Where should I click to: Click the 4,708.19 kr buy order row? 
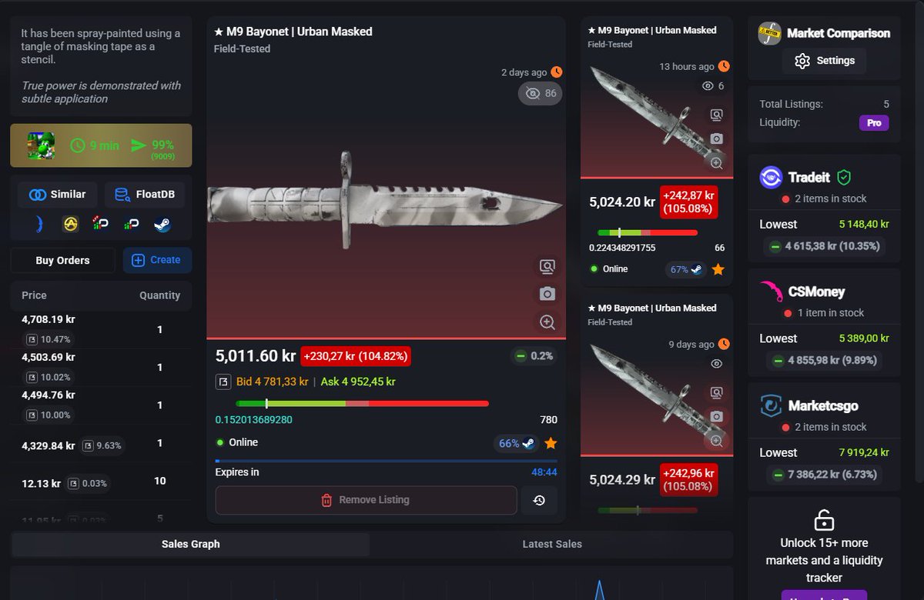[x=101, y=329]
